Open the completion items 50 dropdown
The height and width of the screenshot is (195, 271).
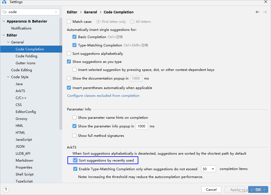click(x=209, y=169)
